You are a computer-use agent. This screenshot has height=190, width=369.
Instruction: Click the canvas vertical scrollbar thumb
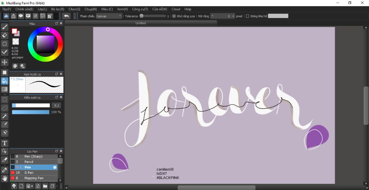[x=366, y=106]
